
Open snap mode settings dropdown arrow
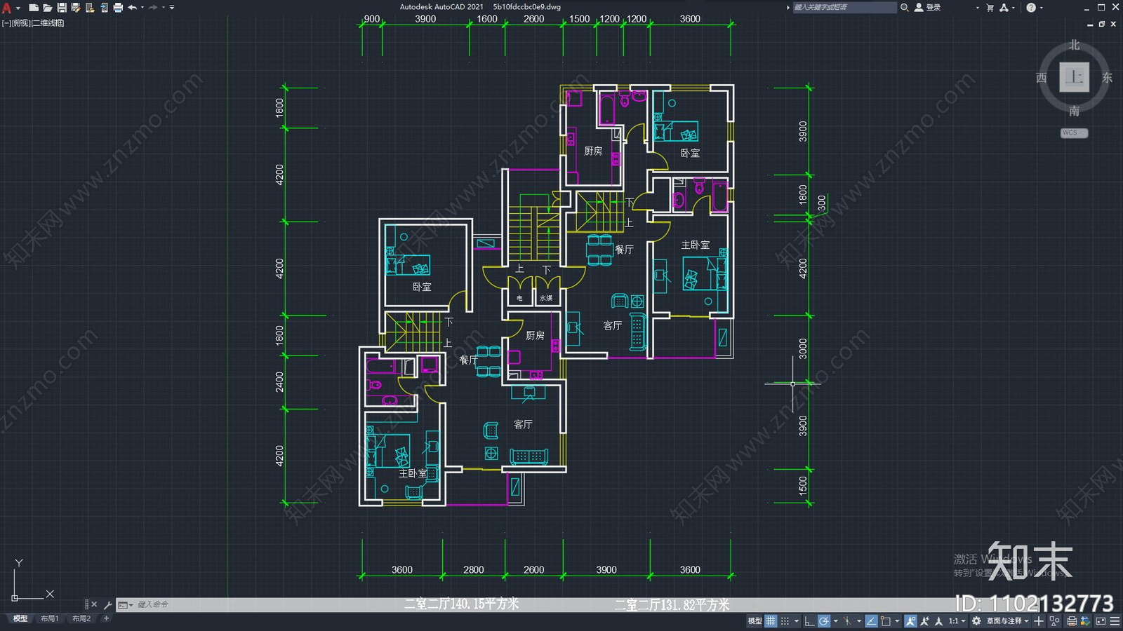[x=797, y=621]
